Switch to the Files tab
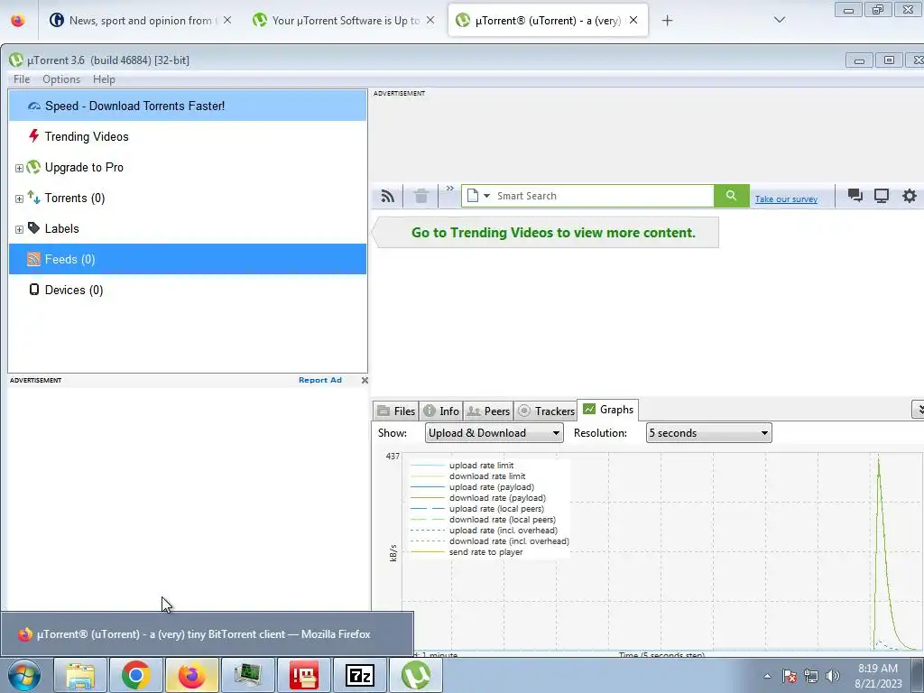 pos(396,411)
